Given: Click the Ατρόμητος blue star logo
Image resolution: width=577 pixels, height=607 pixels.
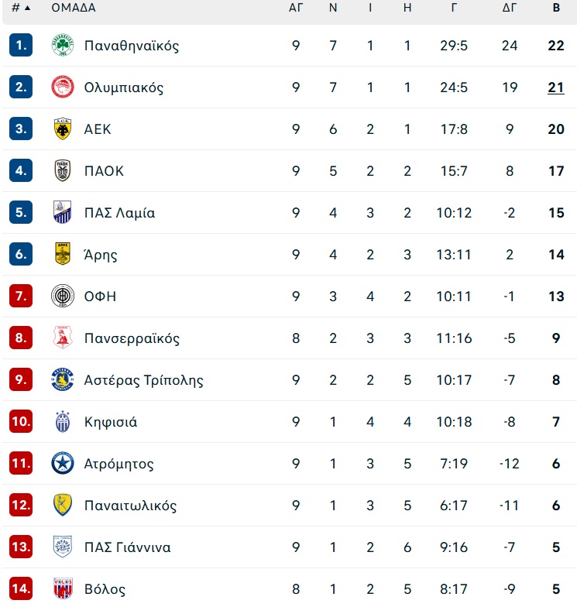Looking at the screenshot, I should [x=62, y=463].
